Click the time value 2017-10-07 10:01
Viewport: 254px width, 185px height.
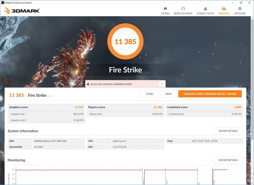(204, 141)
